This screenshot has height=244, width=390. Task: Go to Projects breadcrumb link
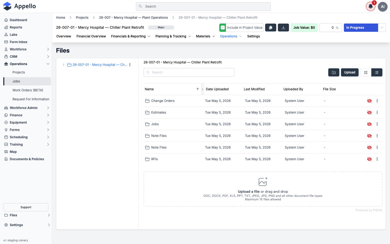click(82, 18)
